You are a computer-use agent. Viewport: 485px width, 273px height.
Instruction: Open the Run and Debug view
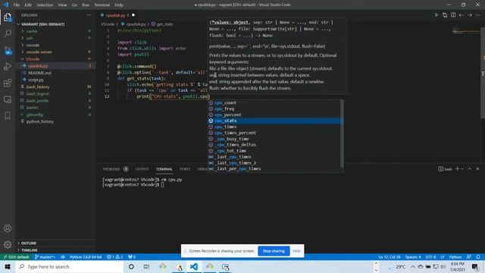click(8, 67)
